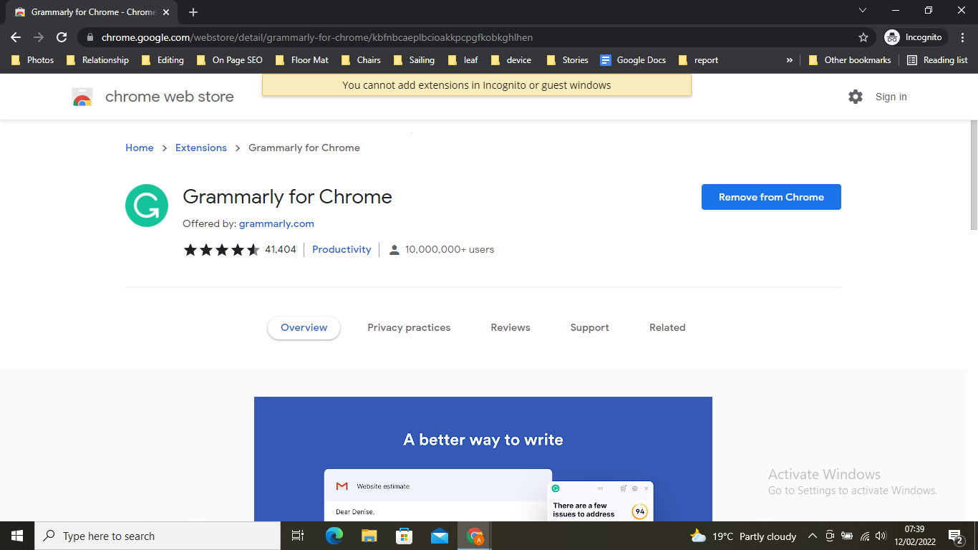
Task: Click the green Grammarly logo icon
Action: pos(147,206)
